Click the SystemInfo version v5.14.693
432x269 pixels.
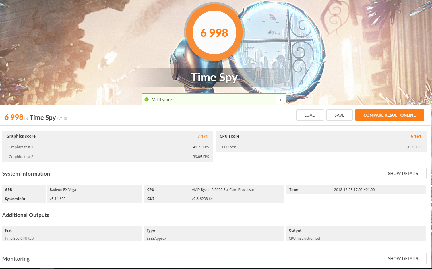(x=58, y=199)
